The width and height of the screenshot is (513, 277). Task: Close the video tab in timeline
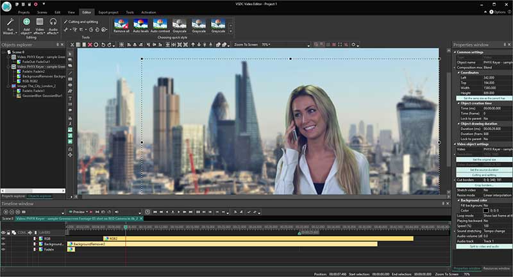coord(141,218)
